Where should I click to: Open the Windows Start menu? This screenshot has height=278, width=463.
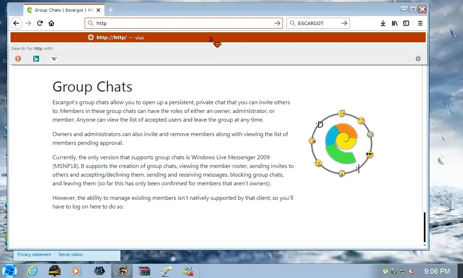[x=9, y=271]
